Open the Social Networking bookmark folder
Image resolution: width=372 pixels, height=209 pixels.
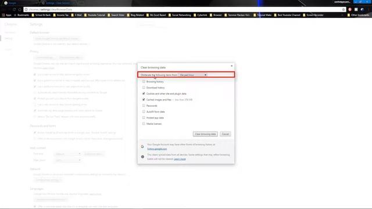click(180, 15)
